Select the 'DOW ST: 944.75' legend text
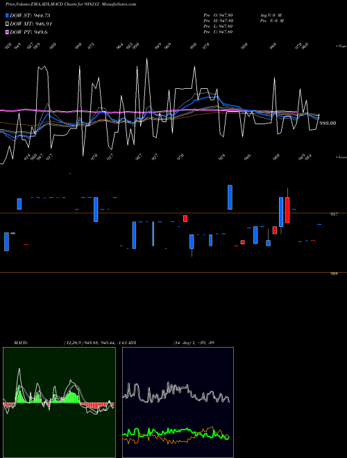The height and width of the screenshot is (458, 347). pyautogui.click(x=30, y=15)
